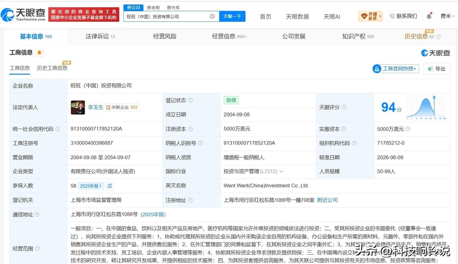The width and height of the screenshot is (458, 264).
Task: Click the 李玉生 portrait thumbnail
Action: pos(78,107)
